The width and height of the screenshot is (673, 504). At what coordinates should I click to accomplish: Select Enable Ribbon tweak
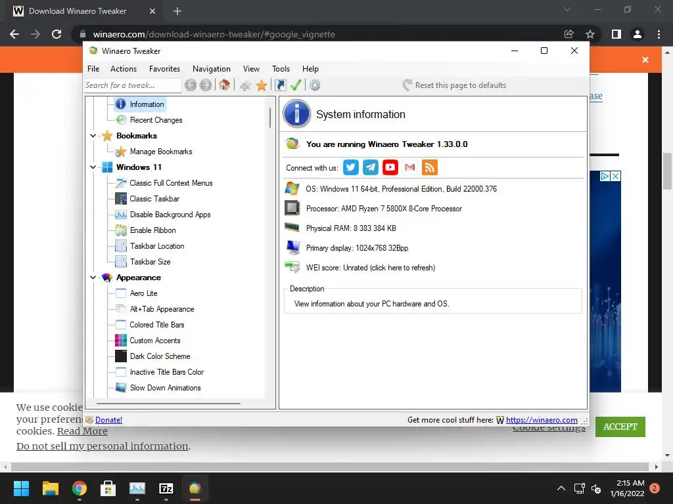(152, 230)
